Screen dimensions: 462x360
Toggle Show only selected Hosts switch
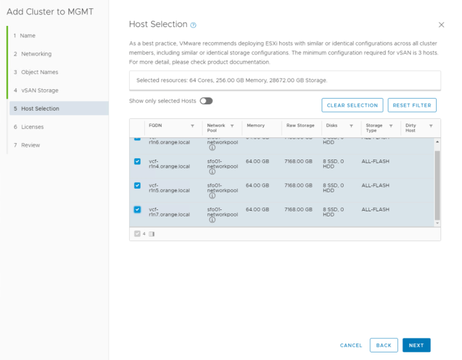click(206, 101)
